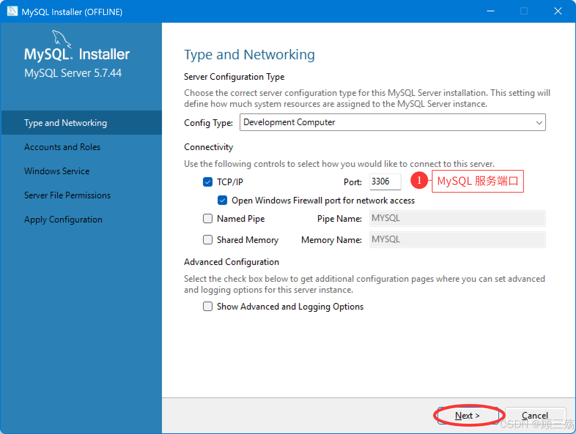Click the Next button

pos(468,416)
